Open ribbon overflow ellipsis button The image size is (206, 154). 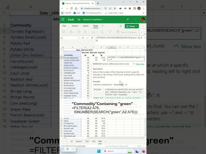point(143,26)
